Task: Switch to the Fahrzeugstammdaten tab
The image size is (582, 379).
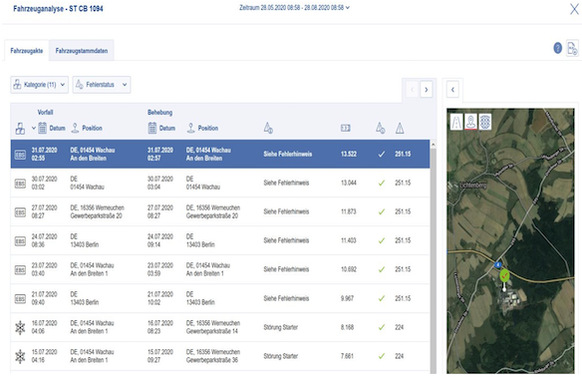Action: coord(82,51)
